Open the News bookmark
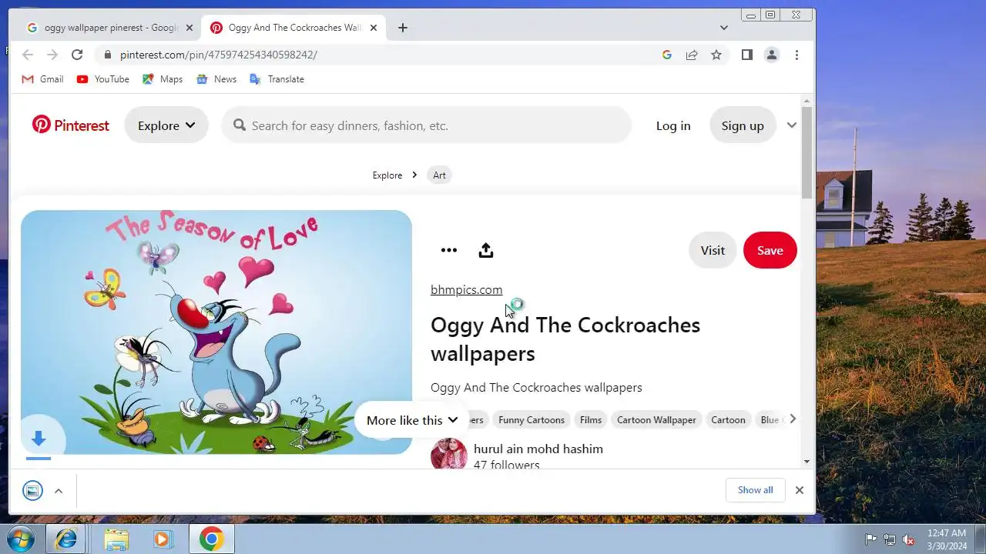The width and height of the screenshot is (986, 554). tap(216, 79)
